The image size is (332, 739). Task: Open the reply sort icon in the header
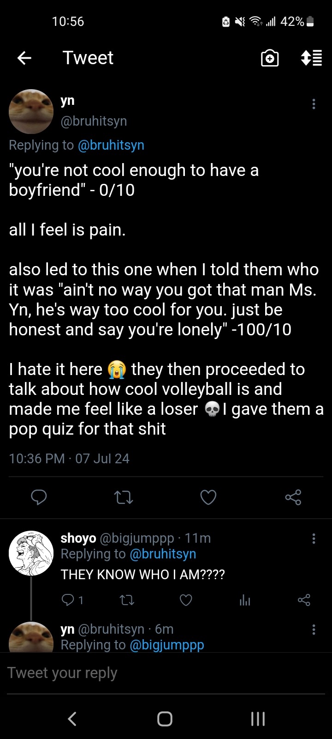pyautogui.click(x=311, y=58)
